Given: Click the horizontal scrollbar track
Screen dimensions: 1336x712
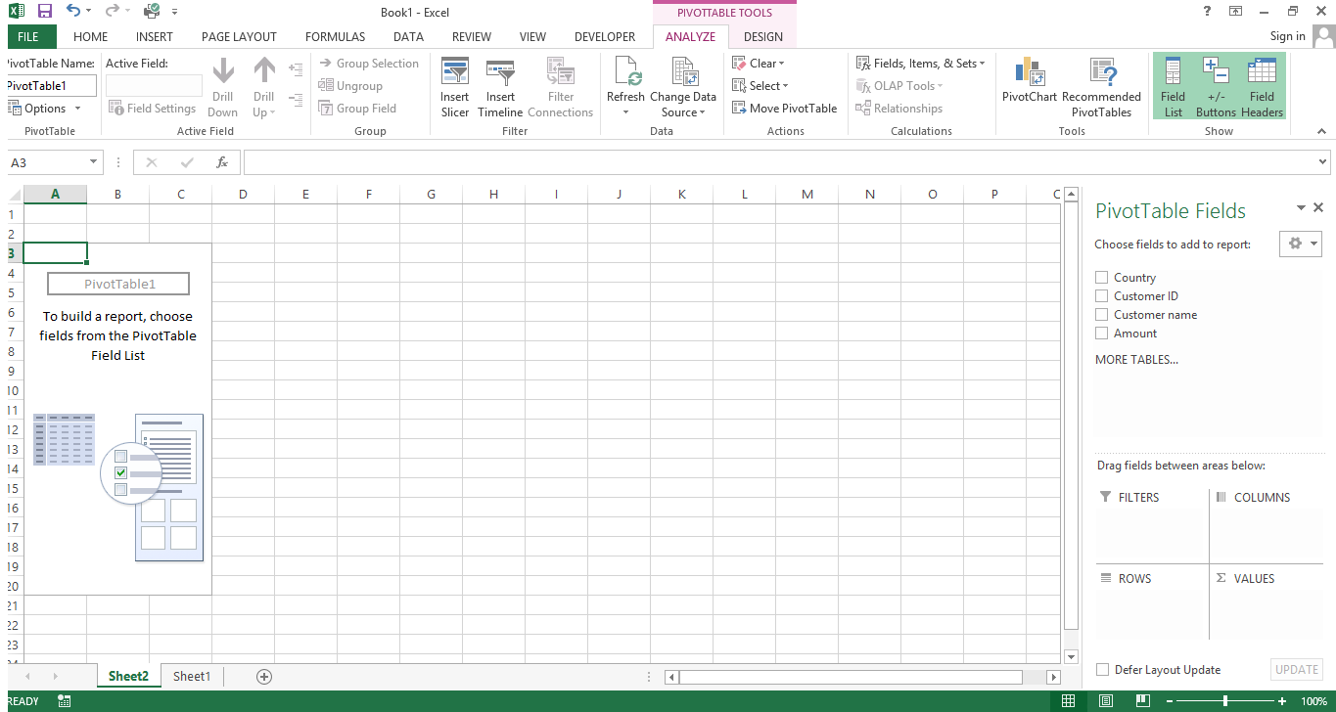Looking at the screenshot, I should pyautogui.click(x=850, y=677).
